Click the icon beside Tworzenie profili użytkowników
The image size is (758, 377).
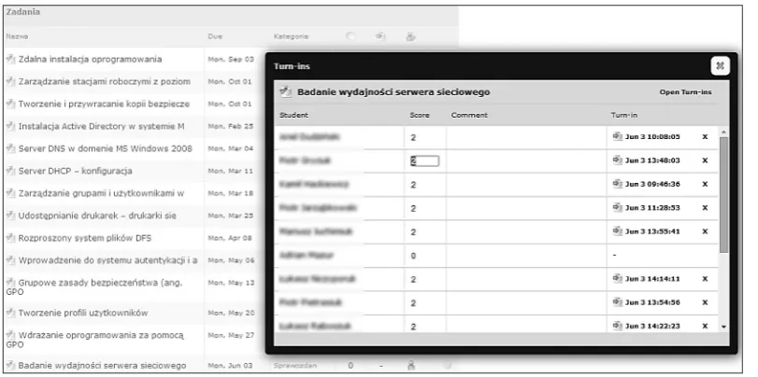pos(10,313)
